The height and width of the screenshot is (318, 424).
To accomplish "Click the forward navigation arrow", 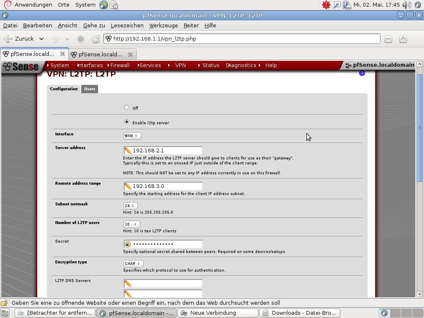I will [55, 39].
